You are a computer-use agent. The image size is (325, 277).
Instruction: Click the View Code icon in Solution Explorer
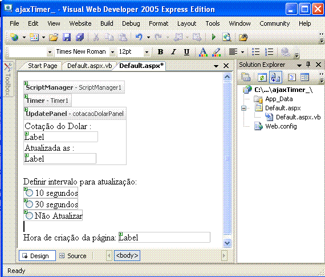click(291, 78)
